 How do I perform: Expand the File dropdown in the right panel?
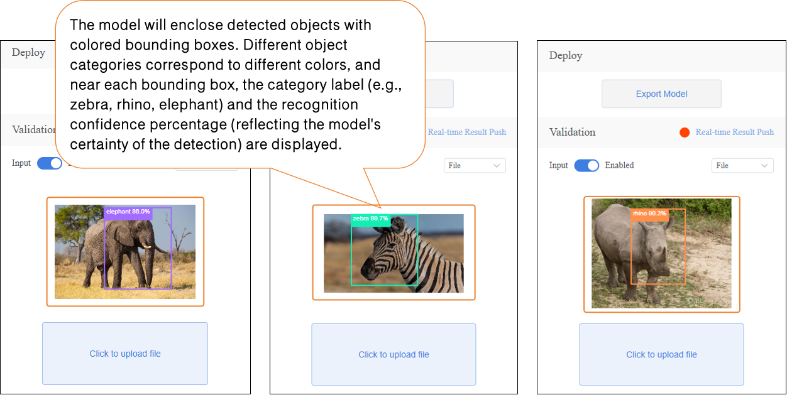click(x=742, y=166)
